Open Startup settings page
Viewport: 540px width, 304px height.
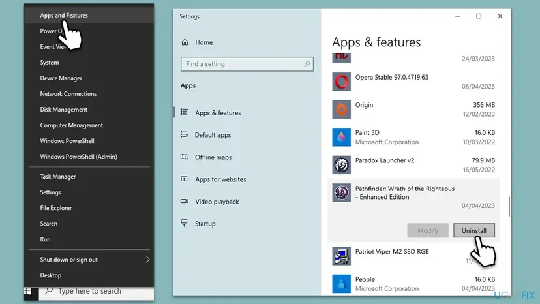pos(205,224)
